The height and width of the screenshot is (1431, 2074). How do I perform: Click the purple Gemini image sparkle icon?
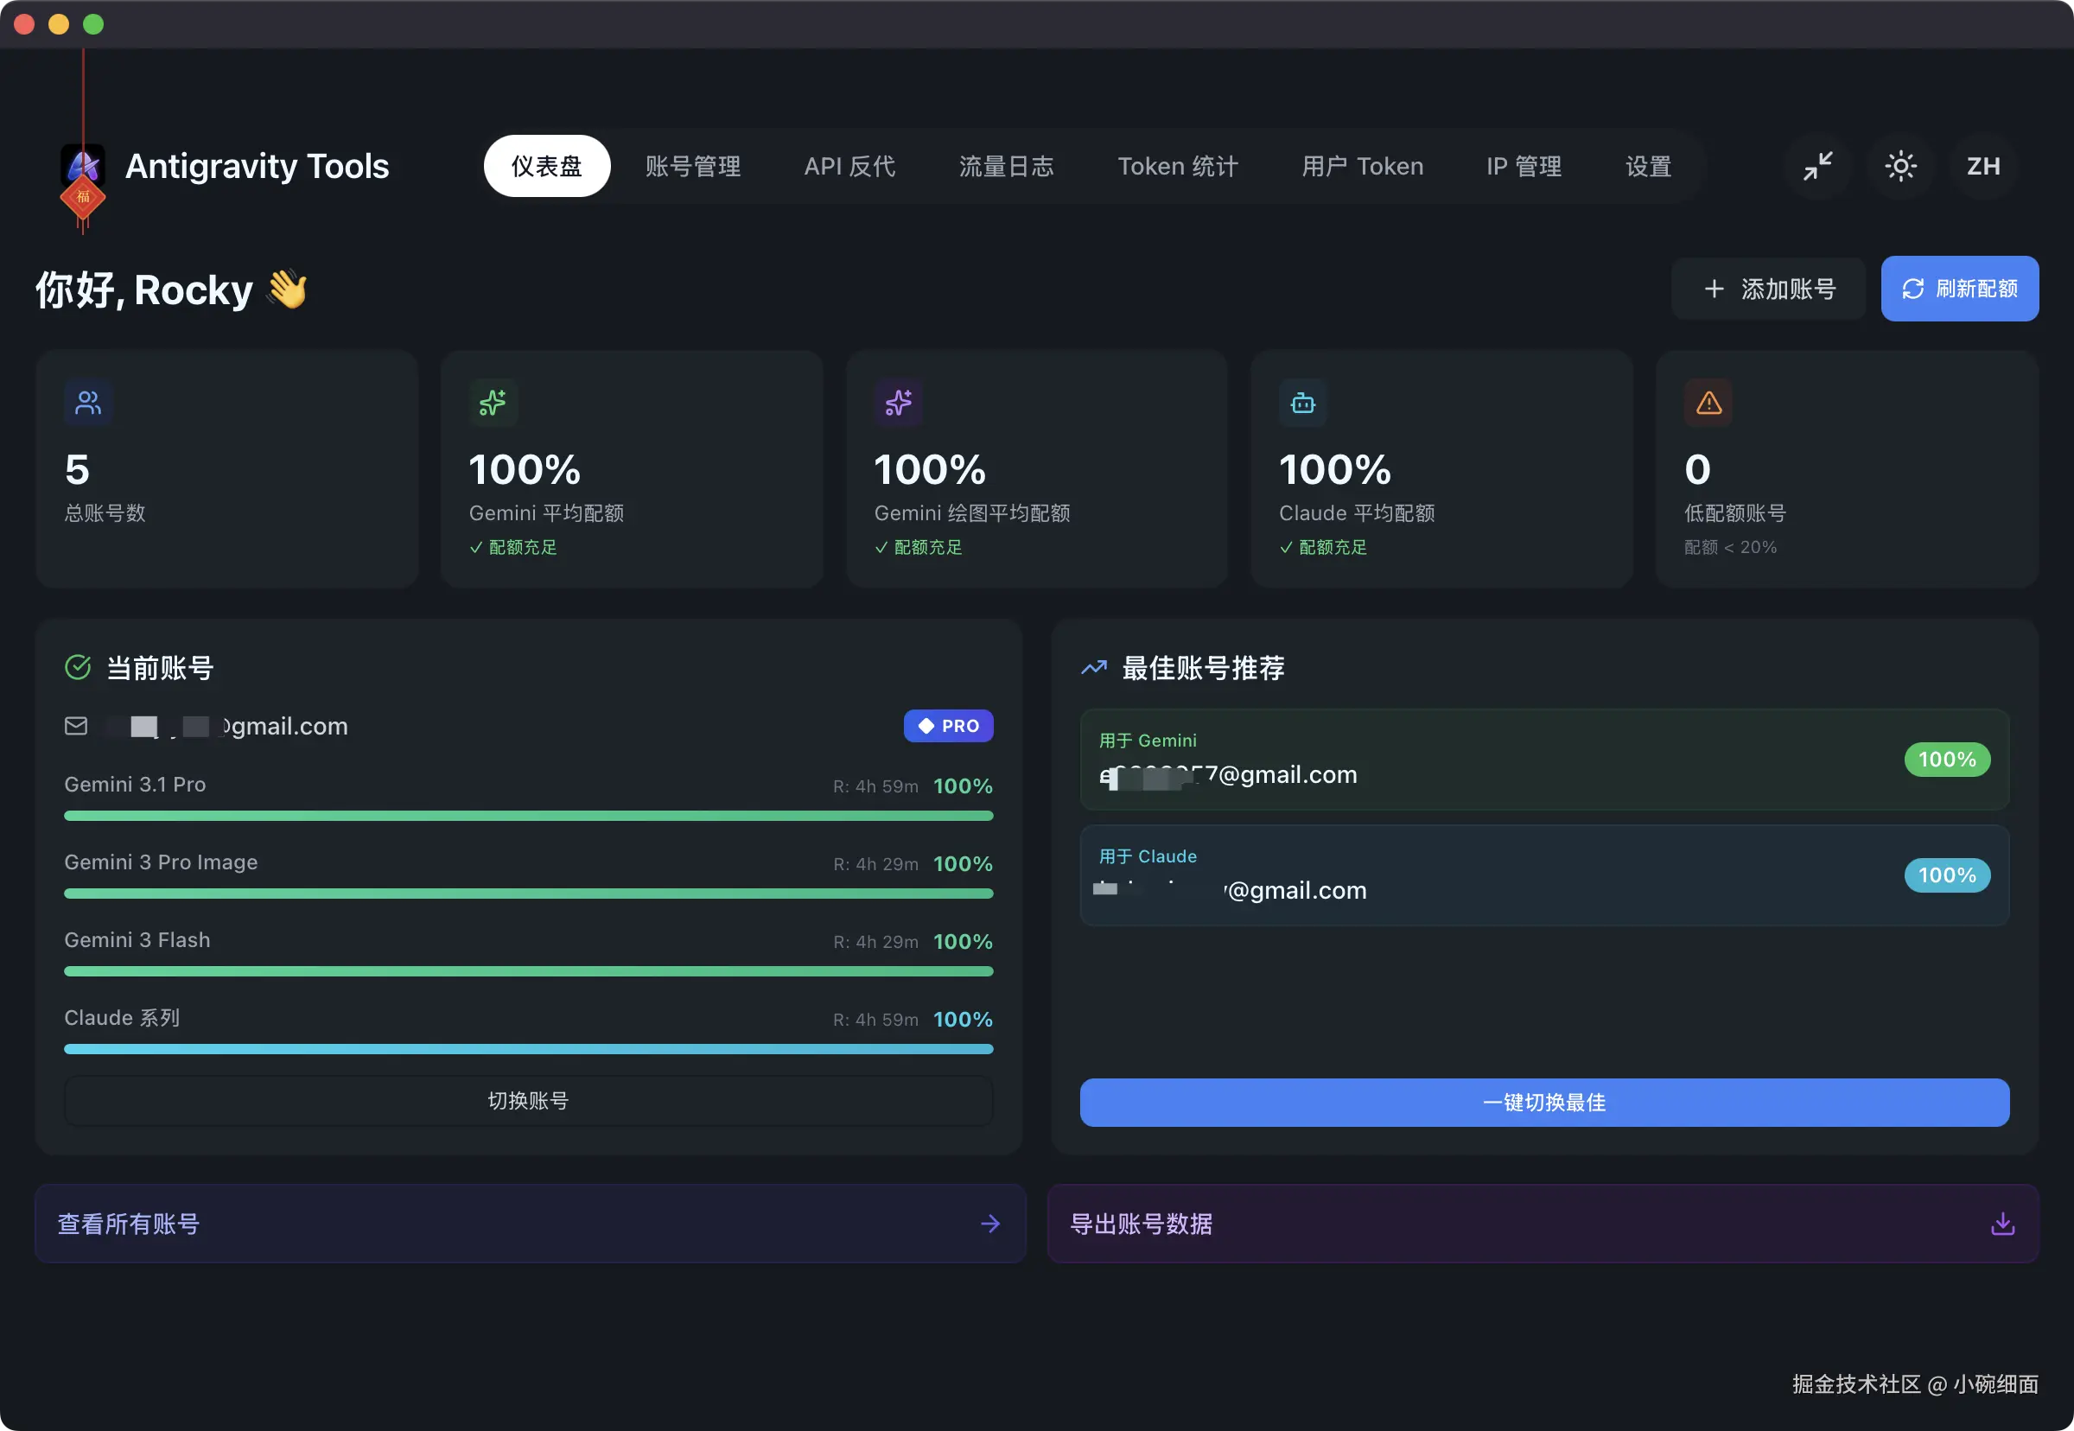(898, 403)
